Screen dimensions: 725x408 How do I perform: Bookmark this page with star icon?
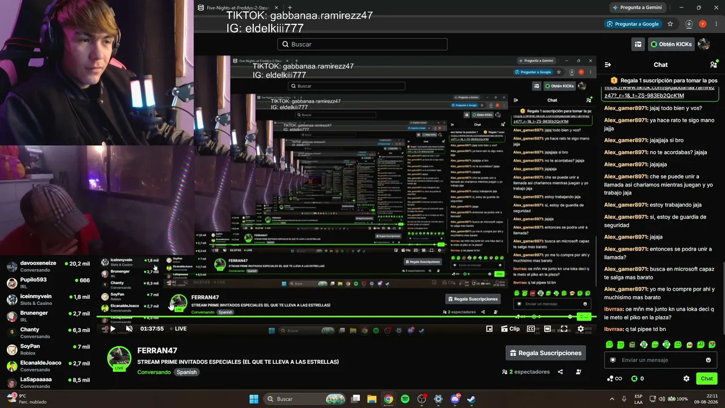[x=670, y=24]
